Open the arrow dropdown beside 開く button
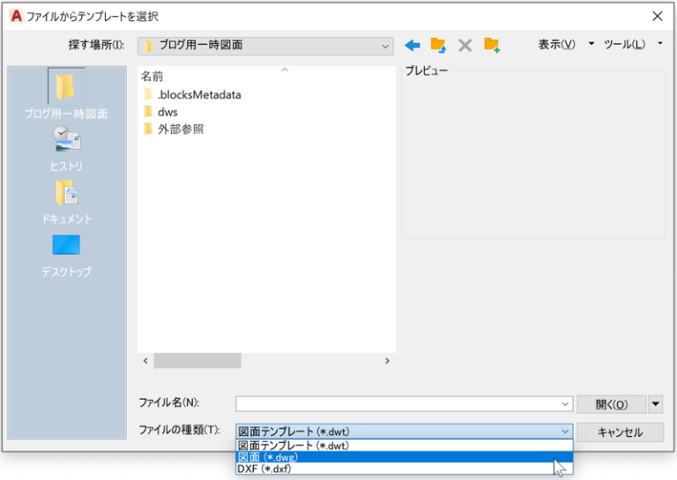This screenshot has height=480, width=677. pyautogui.click(x=655, y=404)
